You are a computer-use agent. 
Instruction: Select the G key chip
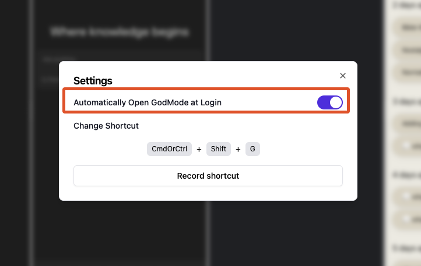tap(252, 149)
